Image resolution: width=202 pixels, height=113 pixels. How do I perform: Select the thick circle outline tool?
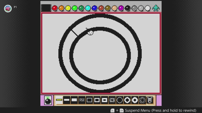135,100
